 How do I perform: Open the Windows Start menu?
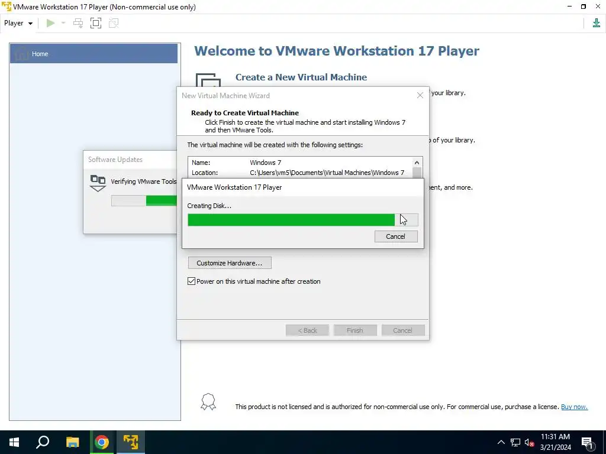click(14, 442)
